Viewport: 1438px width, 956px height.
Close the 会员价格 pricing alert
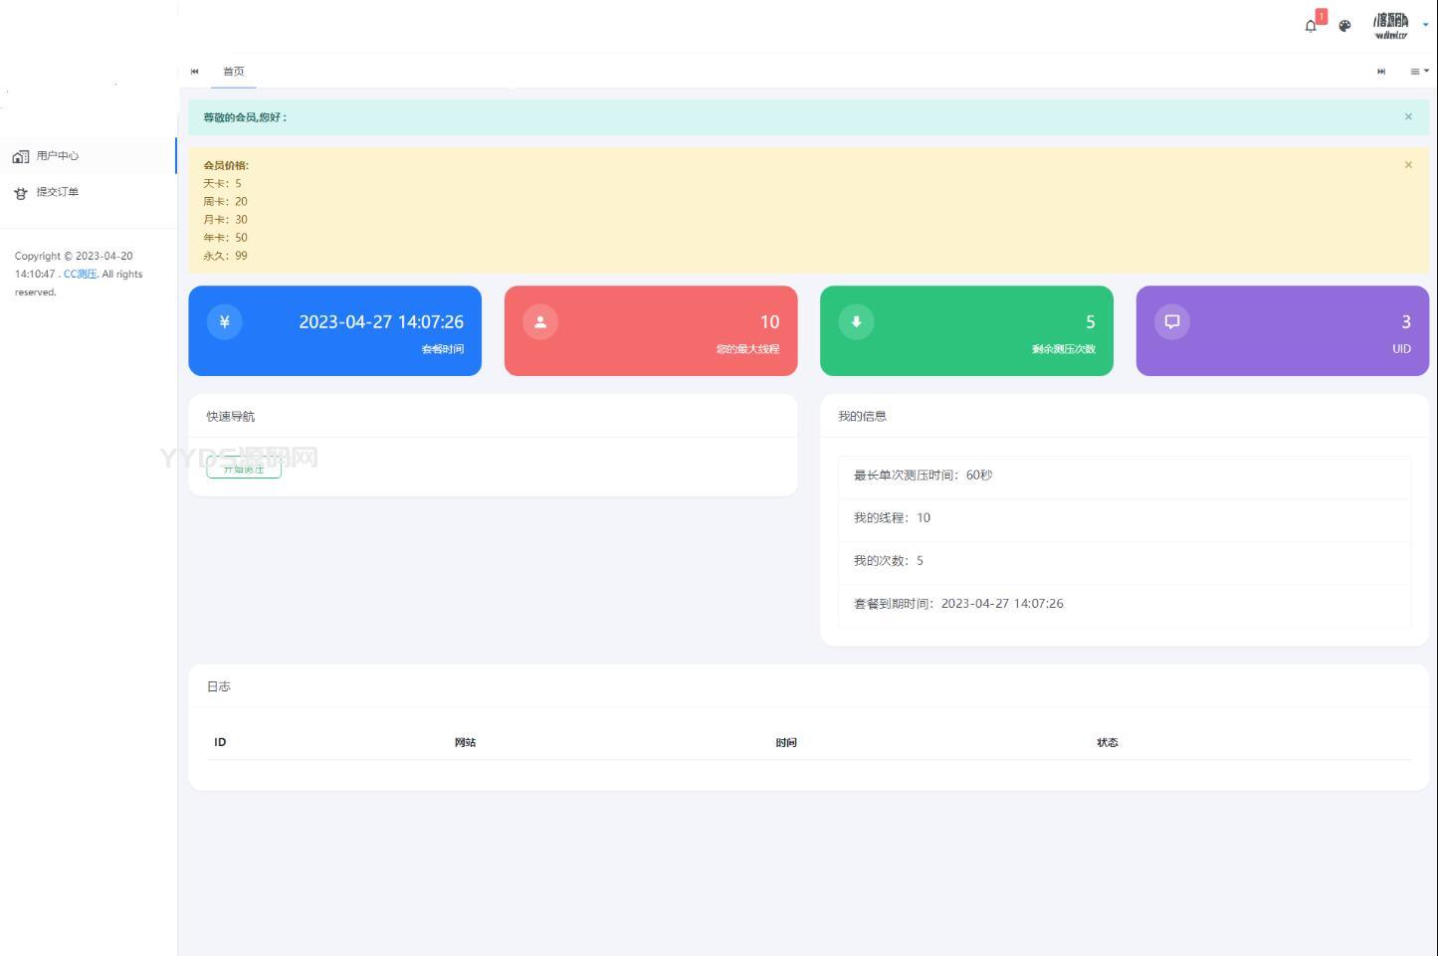[1408, 165]
